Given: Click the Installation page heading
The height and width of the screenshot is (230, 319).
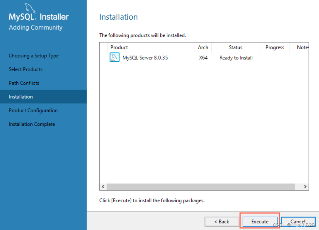Looking at the screenshot, I should [x=118, y=17].
